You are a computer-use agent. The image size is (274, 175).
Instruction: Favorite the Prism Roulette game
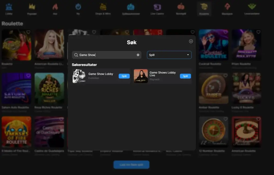(x=258, y=32)
